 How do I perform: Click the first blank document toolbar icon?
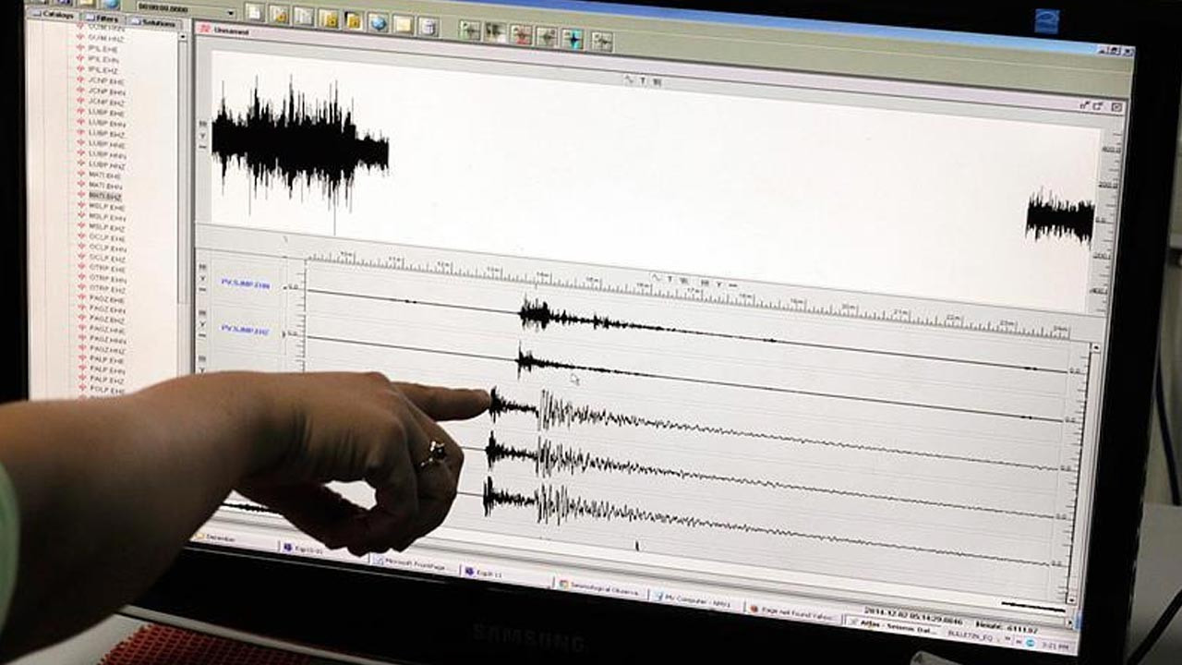[254, 13]
